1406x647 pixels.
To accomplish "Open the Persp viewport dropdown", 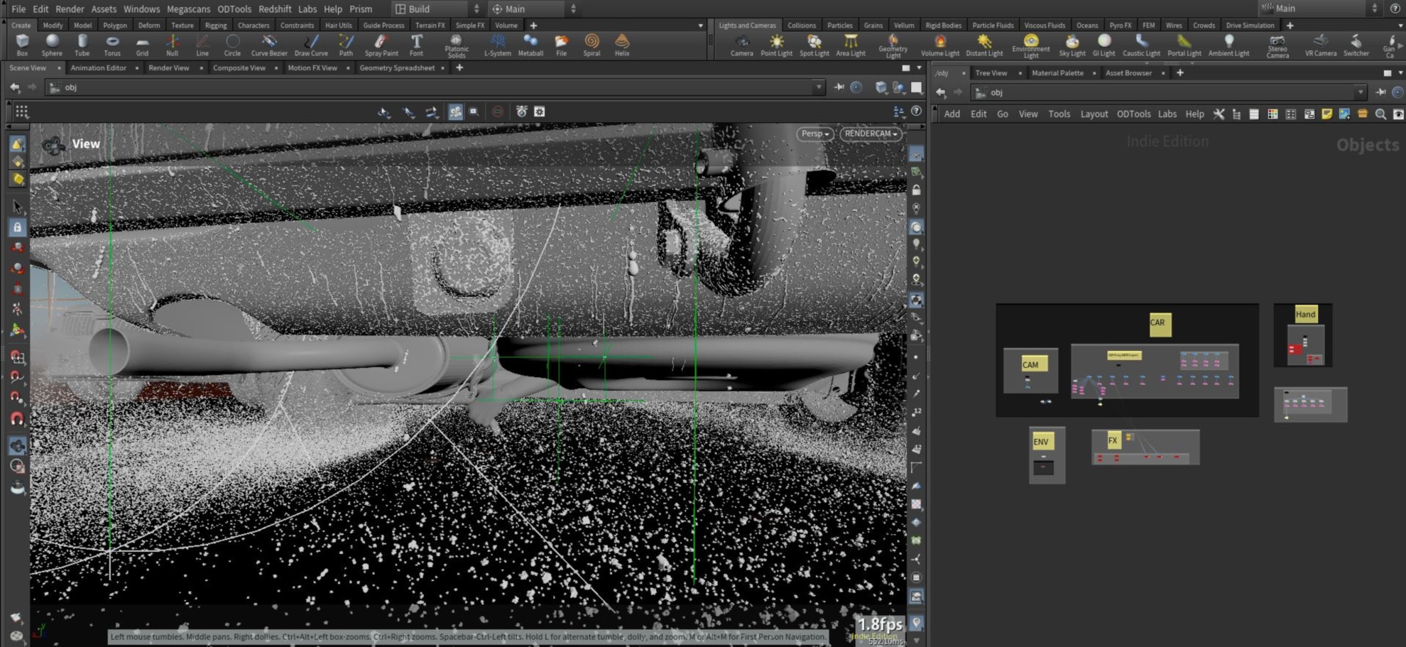I will point(814,134).
